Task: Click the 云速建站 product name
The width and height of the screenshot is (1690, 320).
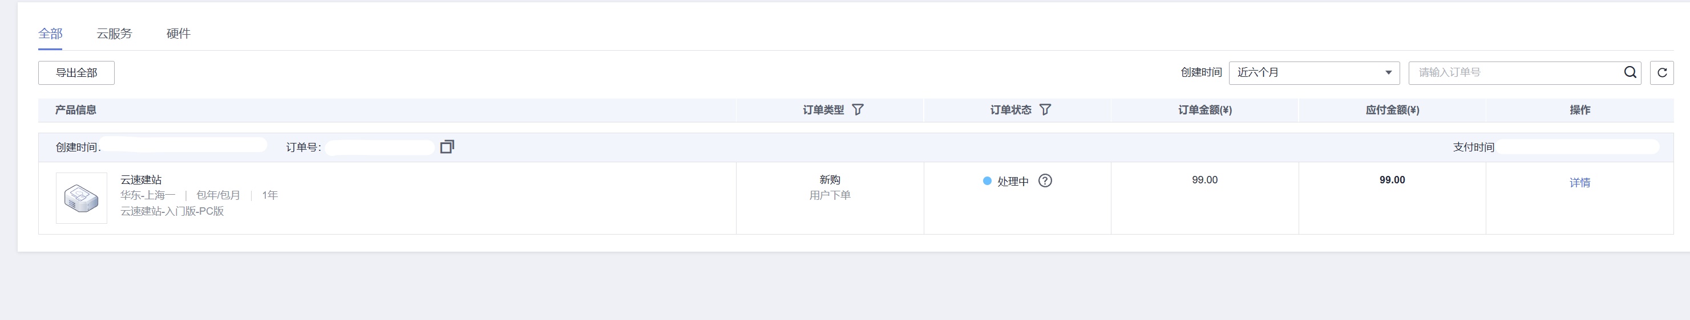Action: point(141,179)
